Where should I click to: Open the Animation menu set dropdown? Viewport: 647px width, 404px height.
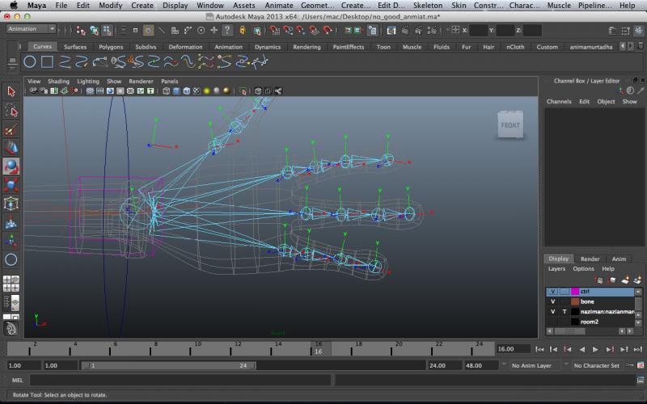point(32,29)
